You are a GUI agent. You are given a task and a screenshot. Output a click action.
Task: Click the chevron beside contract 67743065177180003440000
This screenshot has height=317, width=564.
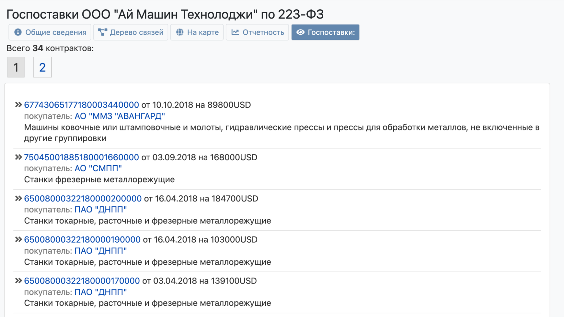click(x=18, y=105)
